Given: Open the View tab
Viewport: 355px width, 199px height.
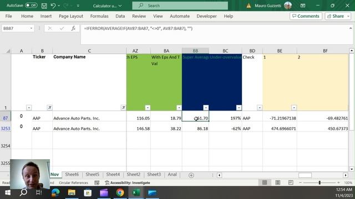Looking at the screenshot, I should click(x=158, y=16).
